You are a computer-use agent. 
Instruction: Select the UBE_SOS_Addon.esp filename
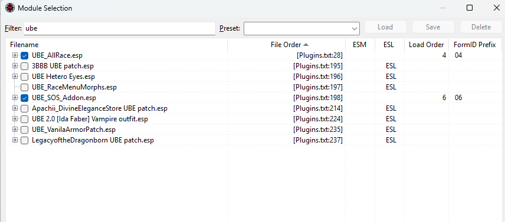(64, 98)
